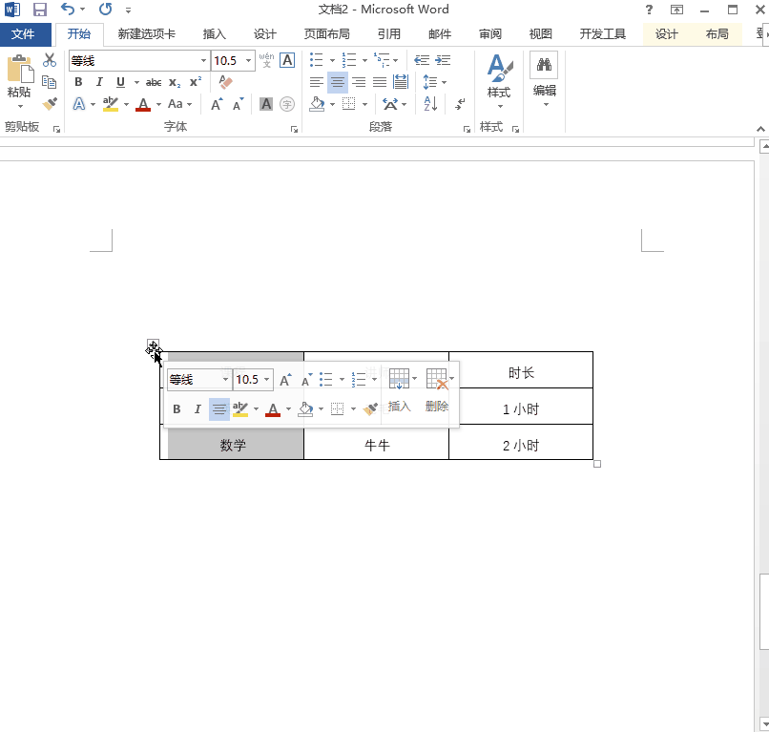Sort the table contents A to Z
769x732 pixels.
coord(430,103)
